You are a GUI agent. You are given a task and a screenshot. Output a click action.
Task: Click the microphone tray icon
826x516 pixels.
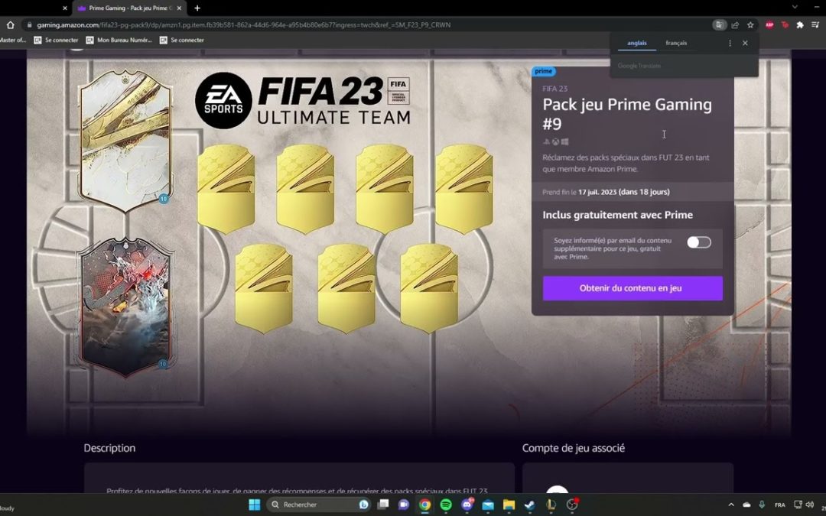761,505
